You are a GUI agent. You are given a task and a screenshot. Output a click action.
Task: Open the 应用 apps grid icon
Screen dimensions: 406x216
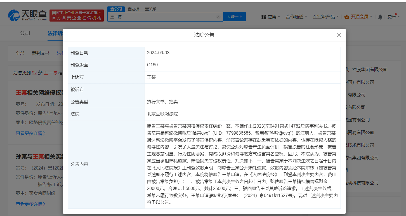(x=264, y=17)
